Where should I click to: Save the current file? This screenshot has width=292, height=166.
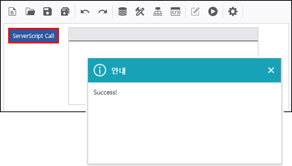47,12
